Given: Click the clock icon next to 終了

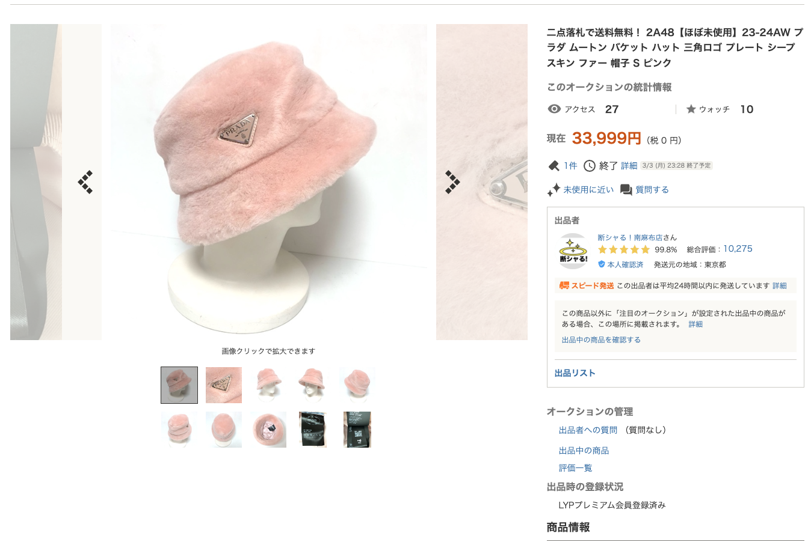Looking at the screenshot, I should click(x=590, y=166).
